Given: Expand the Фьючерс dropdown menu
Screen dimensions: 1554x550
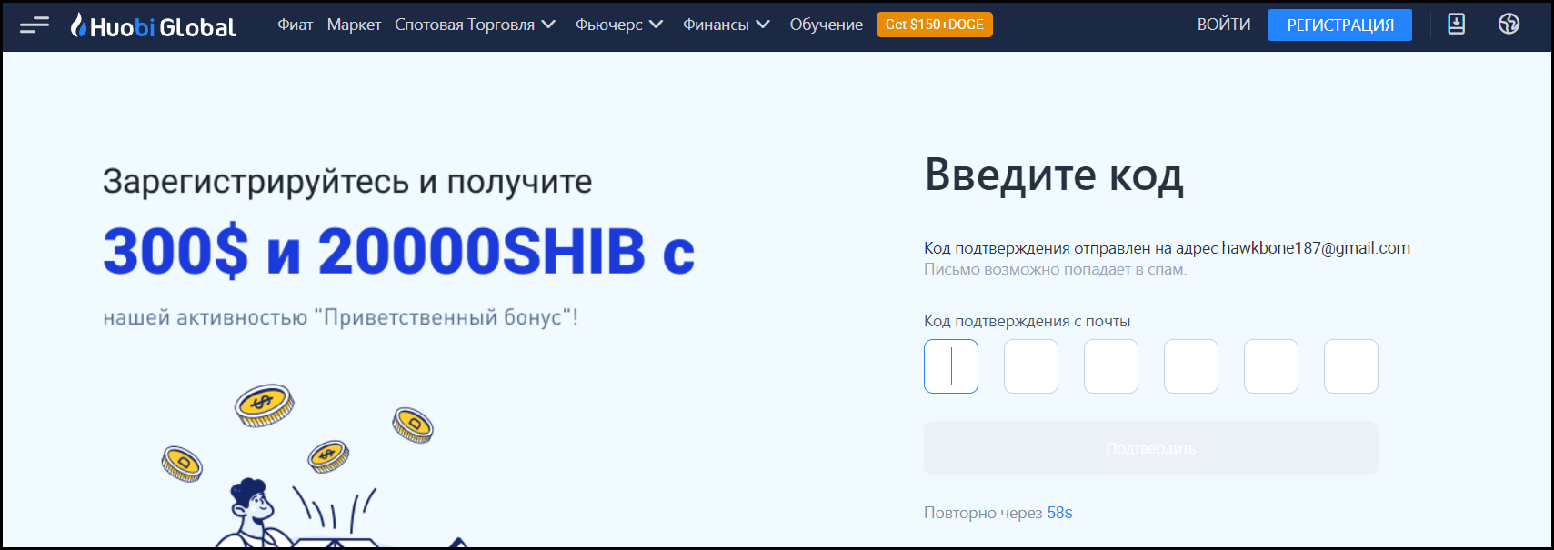Looking at the screenshot, I should 619,25.
